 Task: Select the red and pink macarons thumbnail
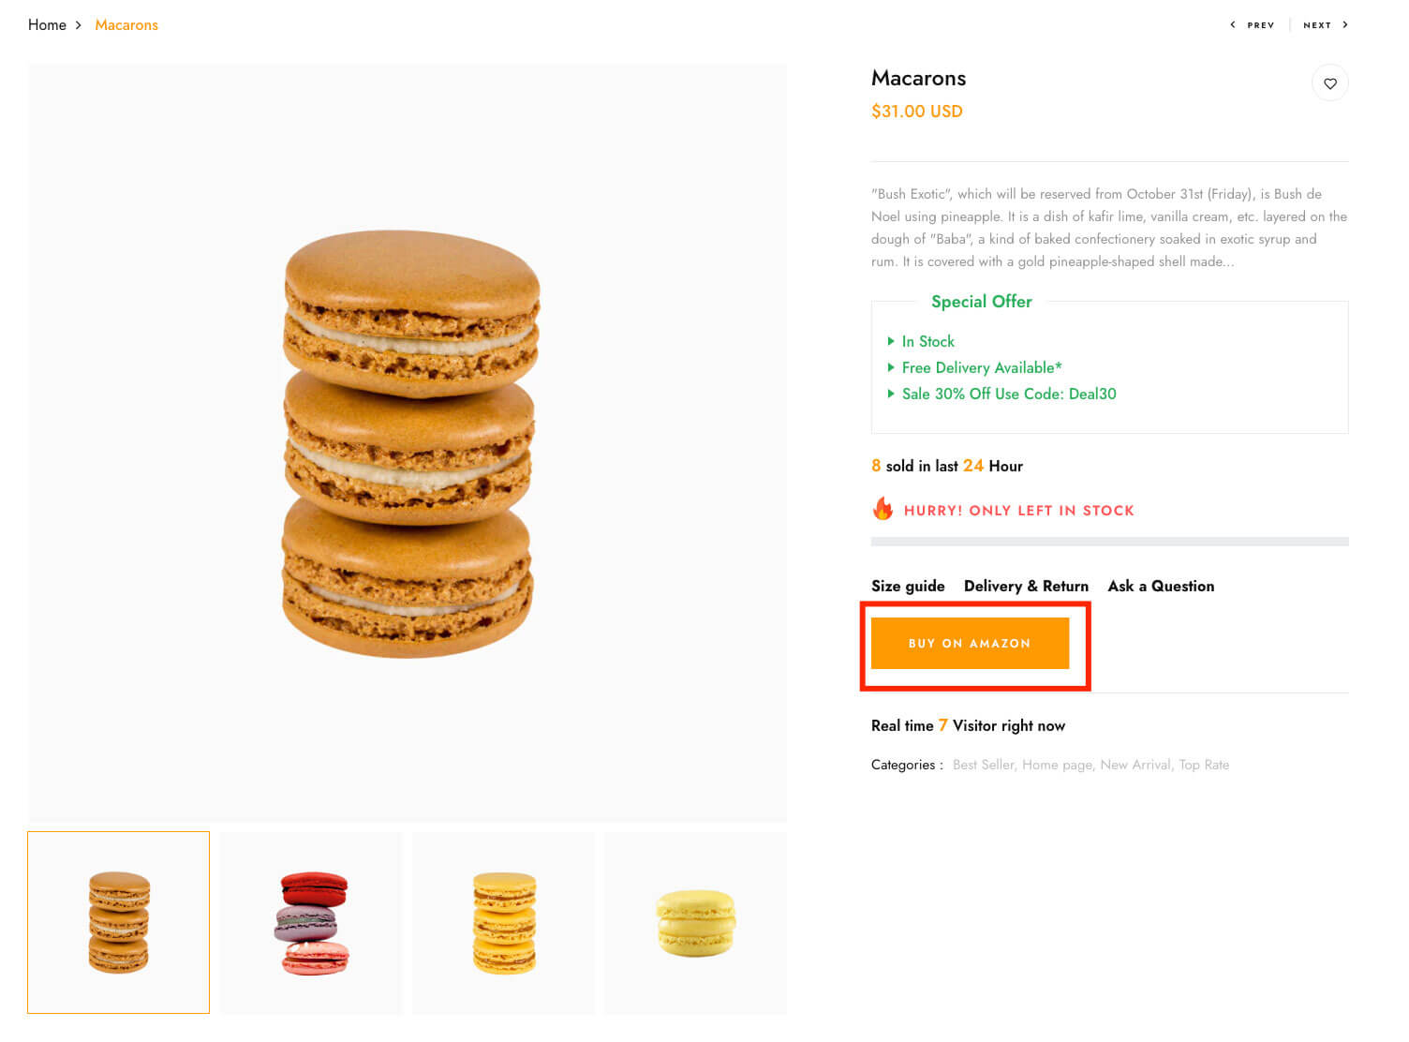click(311, 923)
